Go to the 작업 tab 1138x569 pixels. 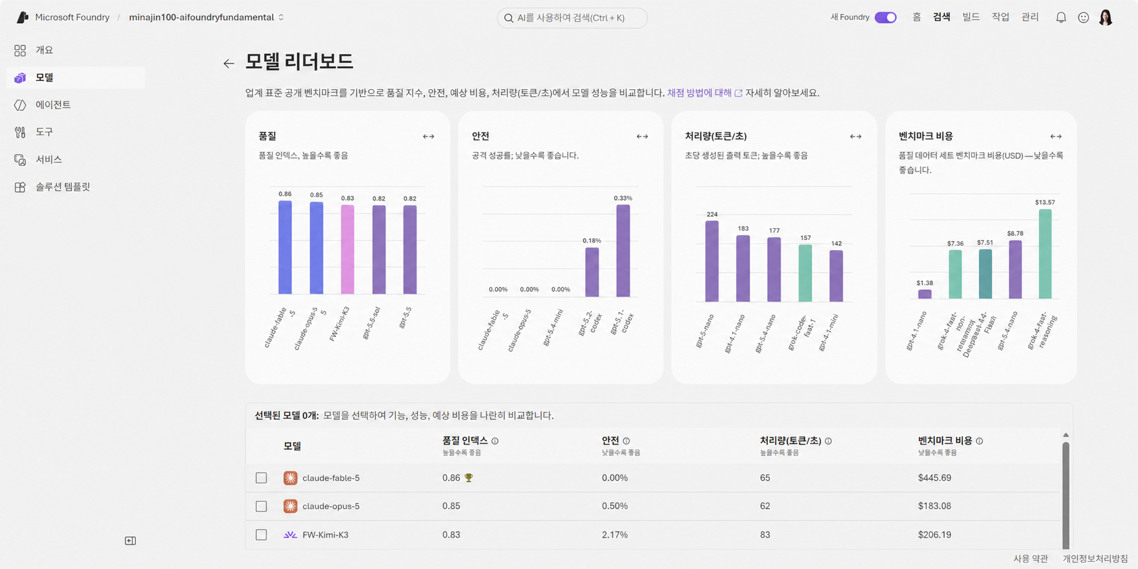pos(1000,17)
